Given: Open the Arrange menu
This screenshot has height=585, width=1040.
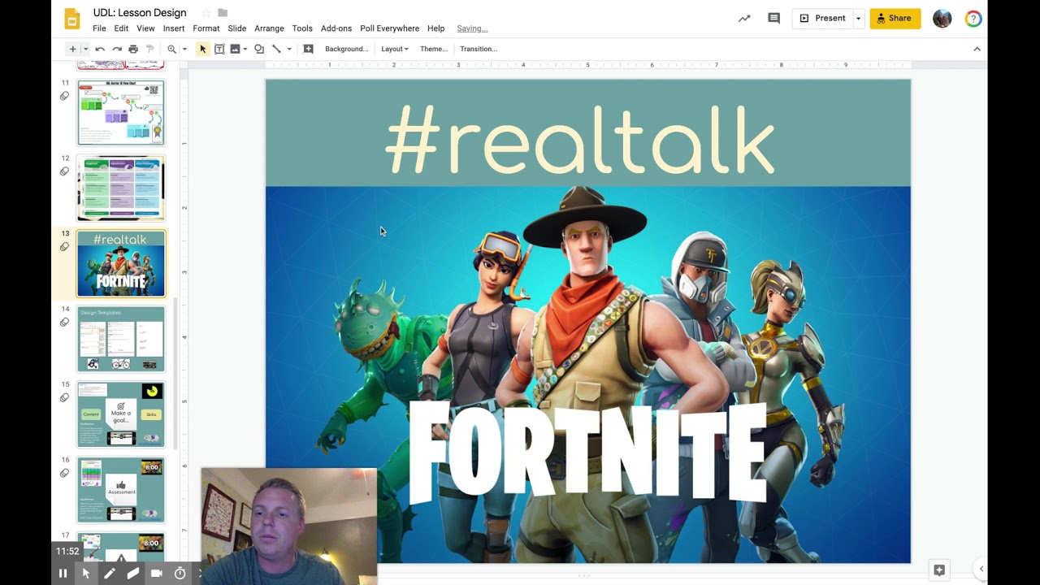Looking at the screenshot, I should coord(269,28).
